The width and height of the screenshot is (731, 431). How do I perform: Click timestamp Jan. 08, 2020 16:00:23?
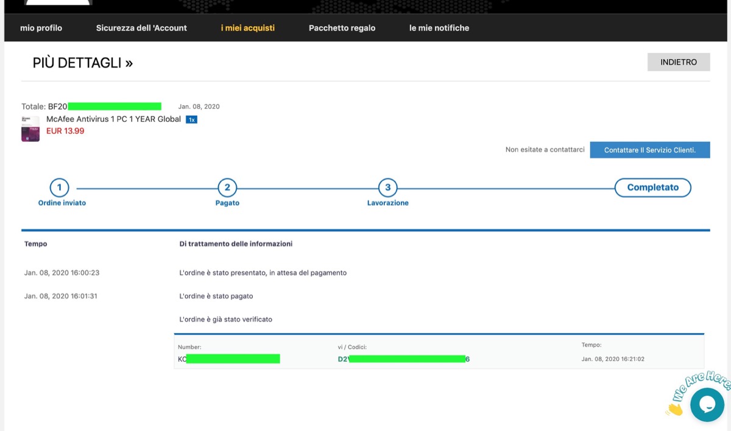click(62, 273)
